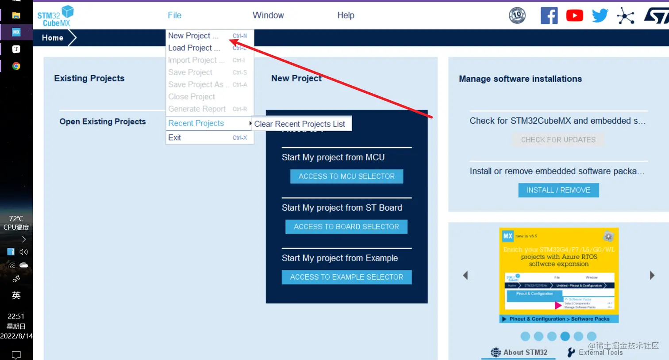This screenshot has height=360, width=669.
Task: Click the ST logo at top right
Action: tap(657, 16)
